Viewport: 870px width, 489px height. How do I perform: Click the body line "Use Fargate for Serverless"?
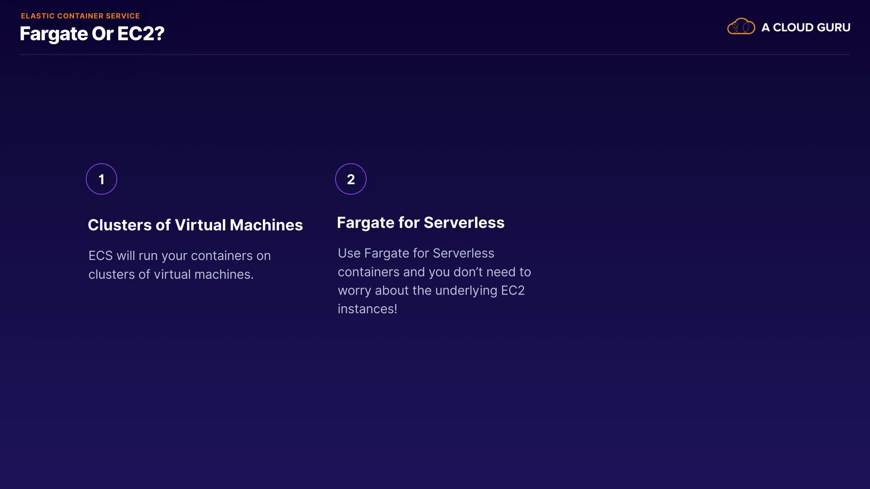click(x=416, y=253)
